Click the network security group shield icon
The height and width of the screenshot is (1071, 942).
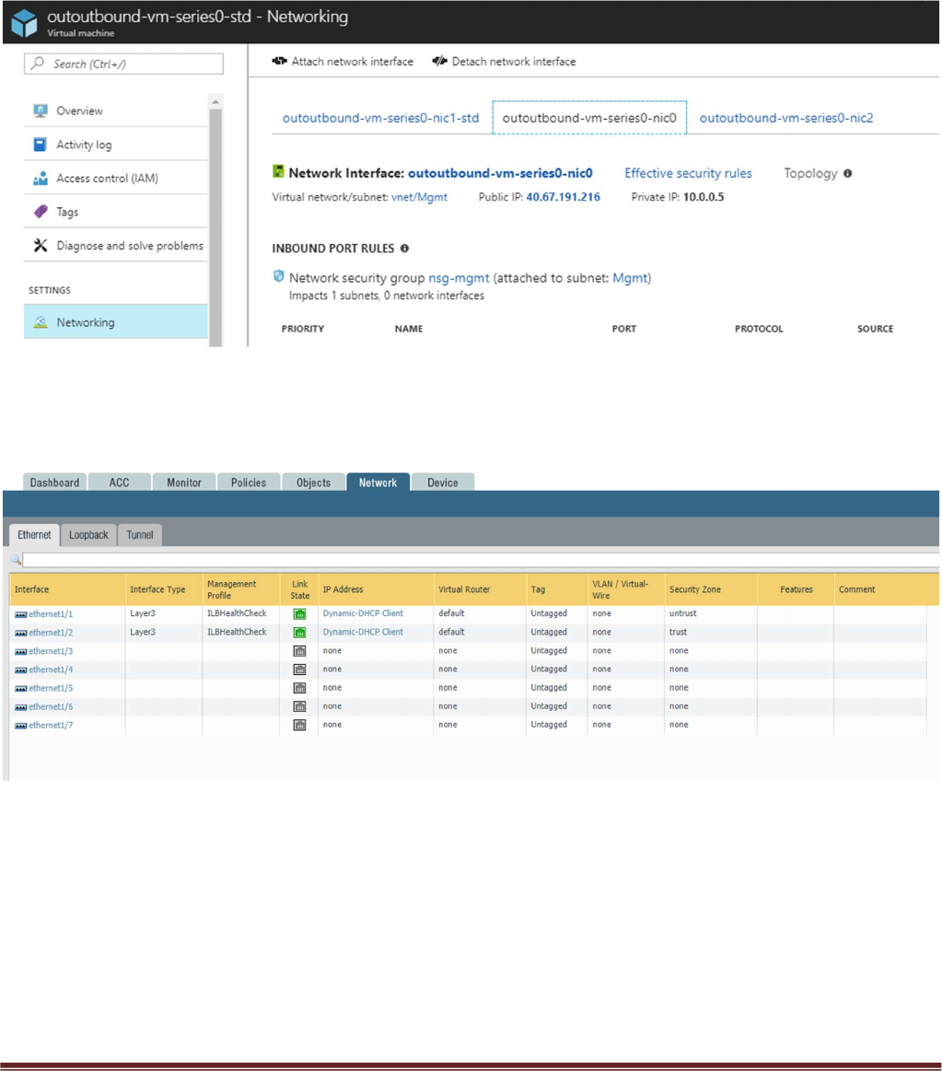[278, 276]
